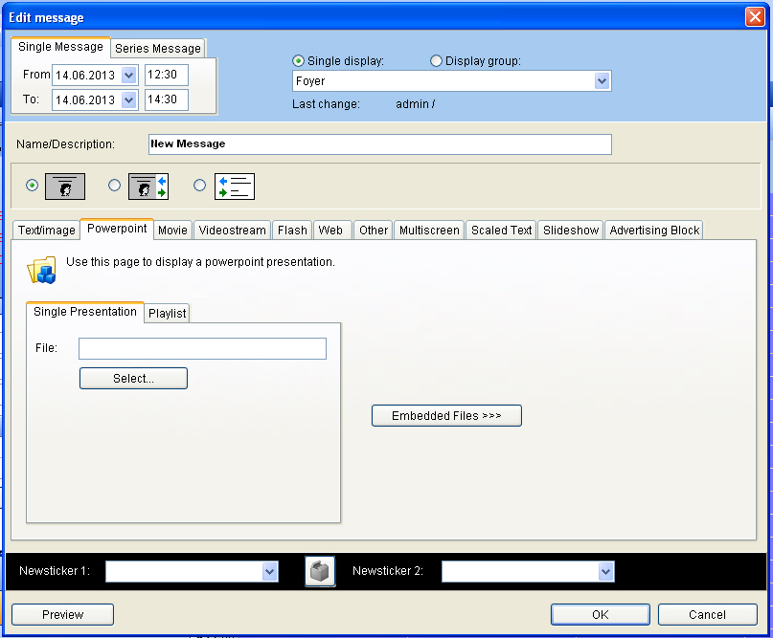Click the Preview button
This screenshot has height=638, width=773.
coord(62,614)
